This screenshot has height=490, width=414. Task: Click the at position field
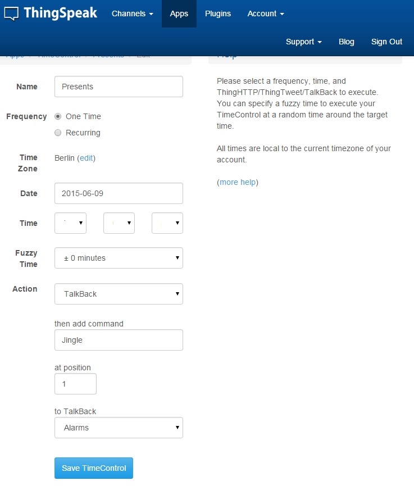(75, 384)
